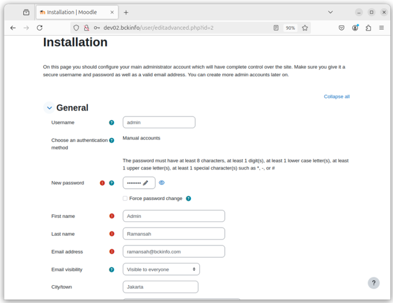Click the Last name required icon

click(112, 234)
